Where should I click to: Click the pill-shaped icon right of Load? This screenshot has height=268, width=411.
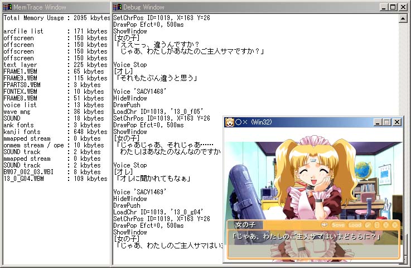(x=368, y=225)
